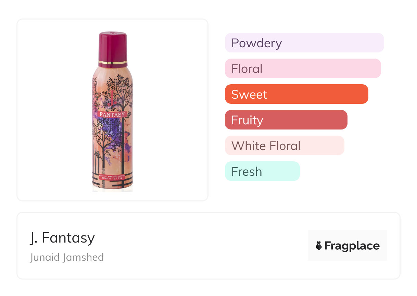Click the White Floral accord bar

284,146
